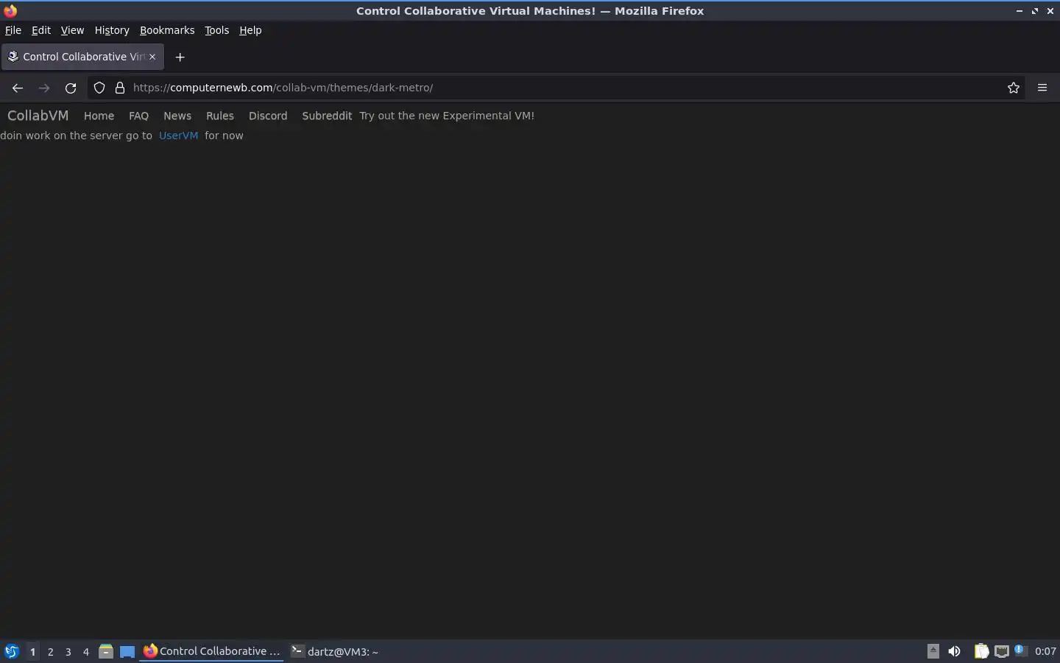The width and height of the screenshot is (1060, 663).
Task: Open the network status tray icon
Action: coord(1002,651)
